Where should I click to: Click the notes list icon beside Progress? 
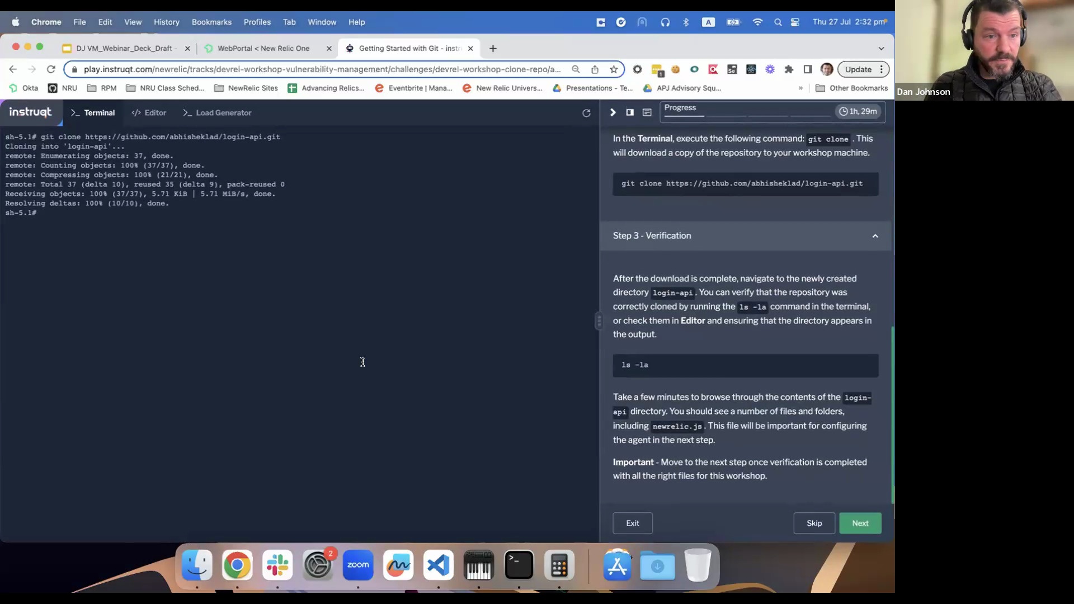[x=647, y=112]
